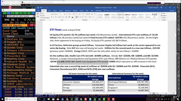The image size is (181, 101).
Task: Copy the selected text
Action: 42,16
